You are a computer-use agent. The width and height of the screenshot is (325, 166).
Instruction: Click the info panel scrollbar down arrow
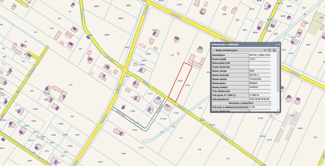(278, 110)
